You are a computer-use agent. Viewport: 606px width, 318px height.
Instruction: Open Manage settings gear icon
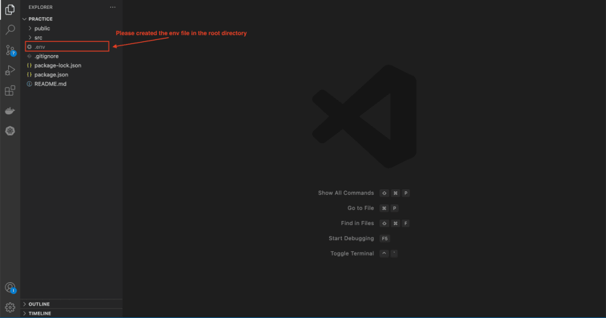[x=10, y=308]
